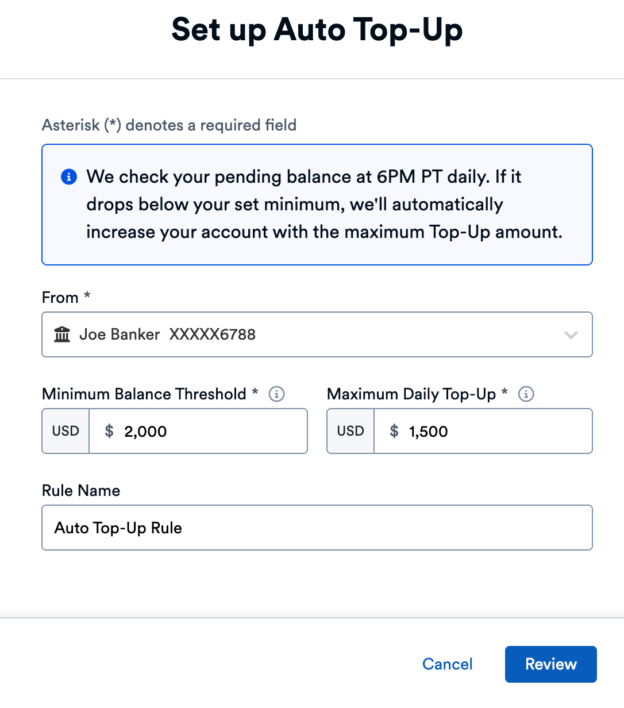The image size is (624, 708).
Task: Click inside the Rule Name field
Action: tap(317, 528)
